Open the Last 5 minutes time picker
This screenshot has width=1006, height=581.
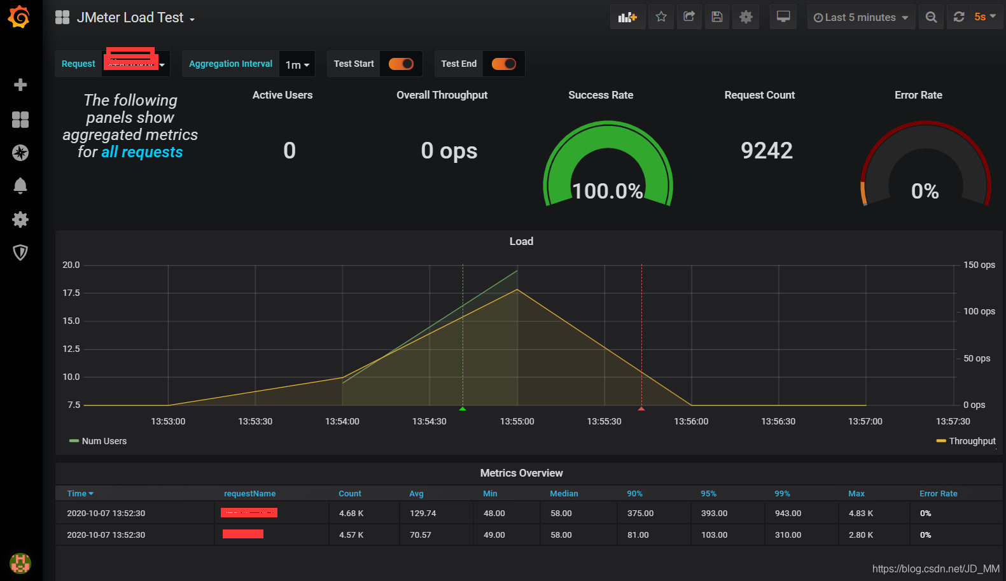click(x=861, y=17)
